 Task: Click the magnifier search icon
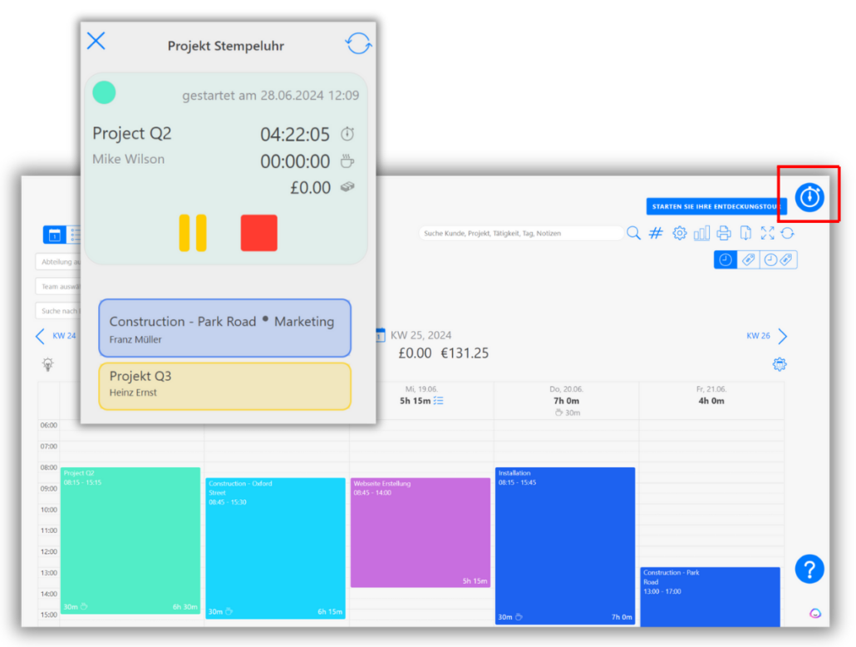633,234
